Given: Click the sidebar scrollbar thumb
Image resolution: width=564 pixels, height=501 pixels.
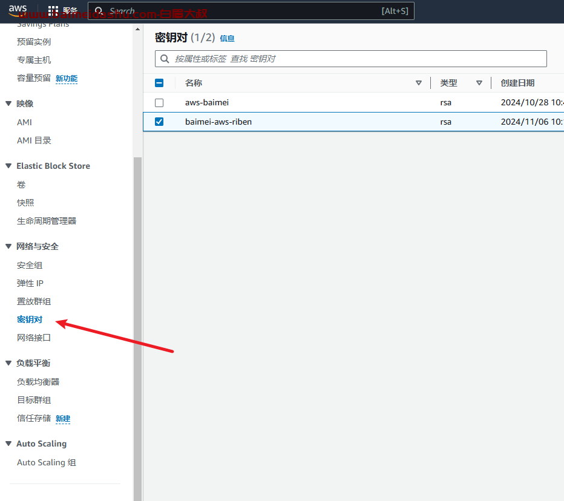Looking at the screenshot, I should 137,329.
